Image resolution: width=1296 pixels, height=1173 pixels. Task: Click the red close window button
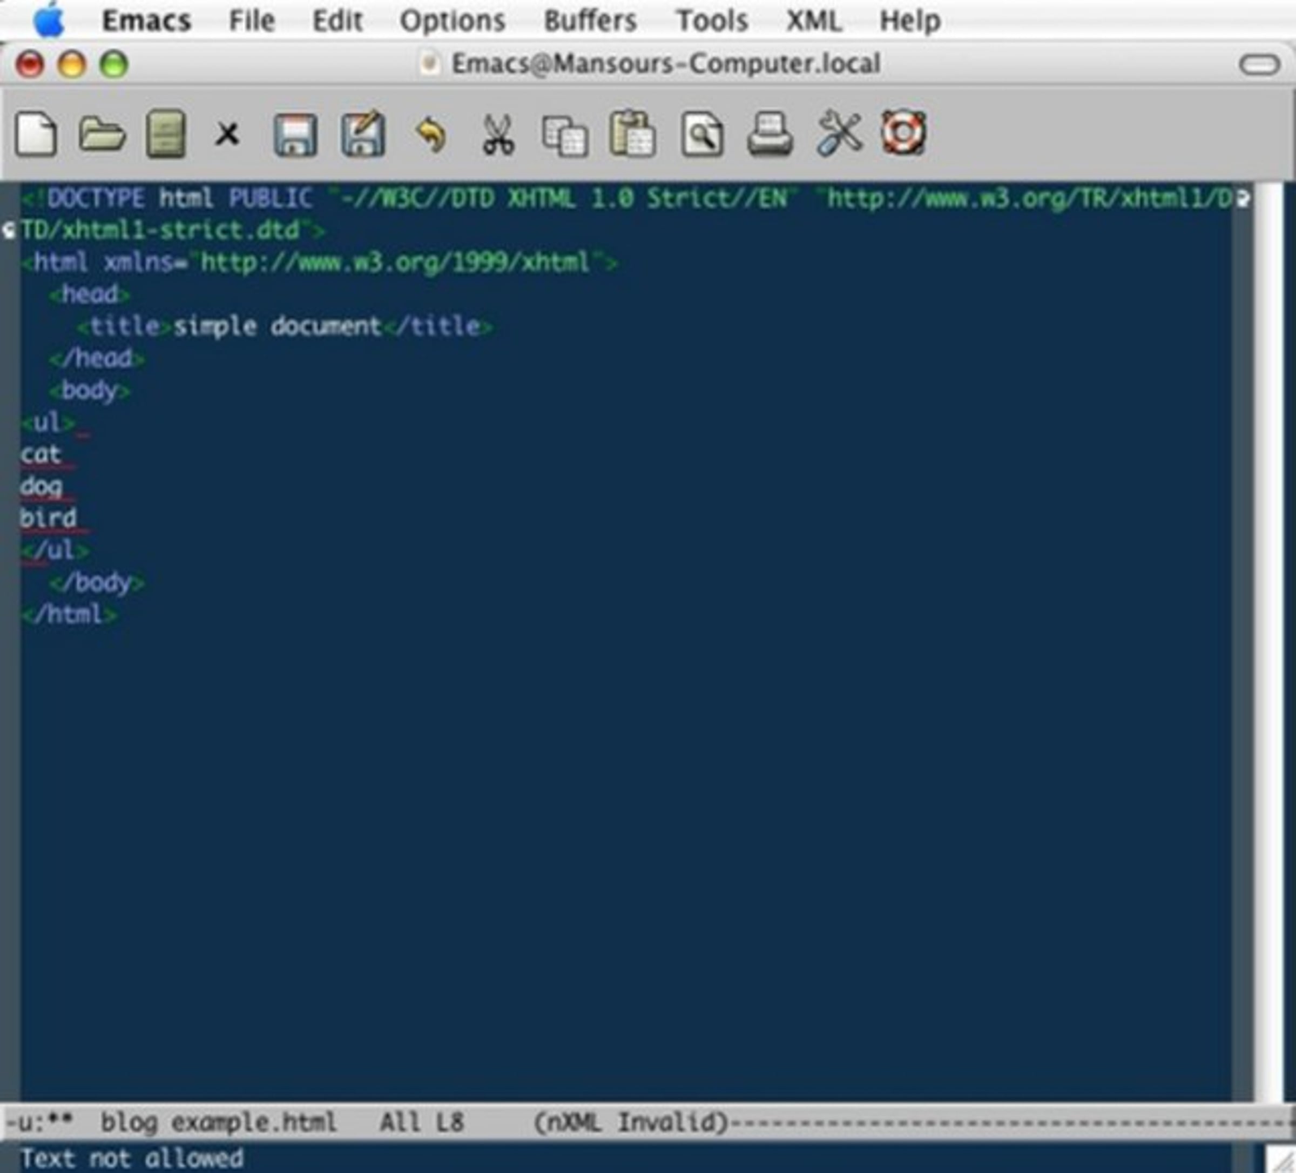coord(30,64)
